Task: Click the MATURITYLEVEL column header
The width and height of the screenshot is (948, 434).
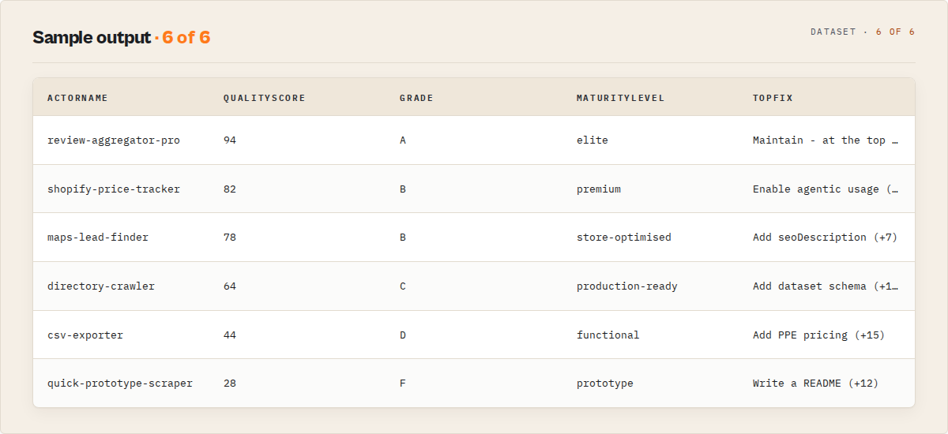Action: click(620, 98)
